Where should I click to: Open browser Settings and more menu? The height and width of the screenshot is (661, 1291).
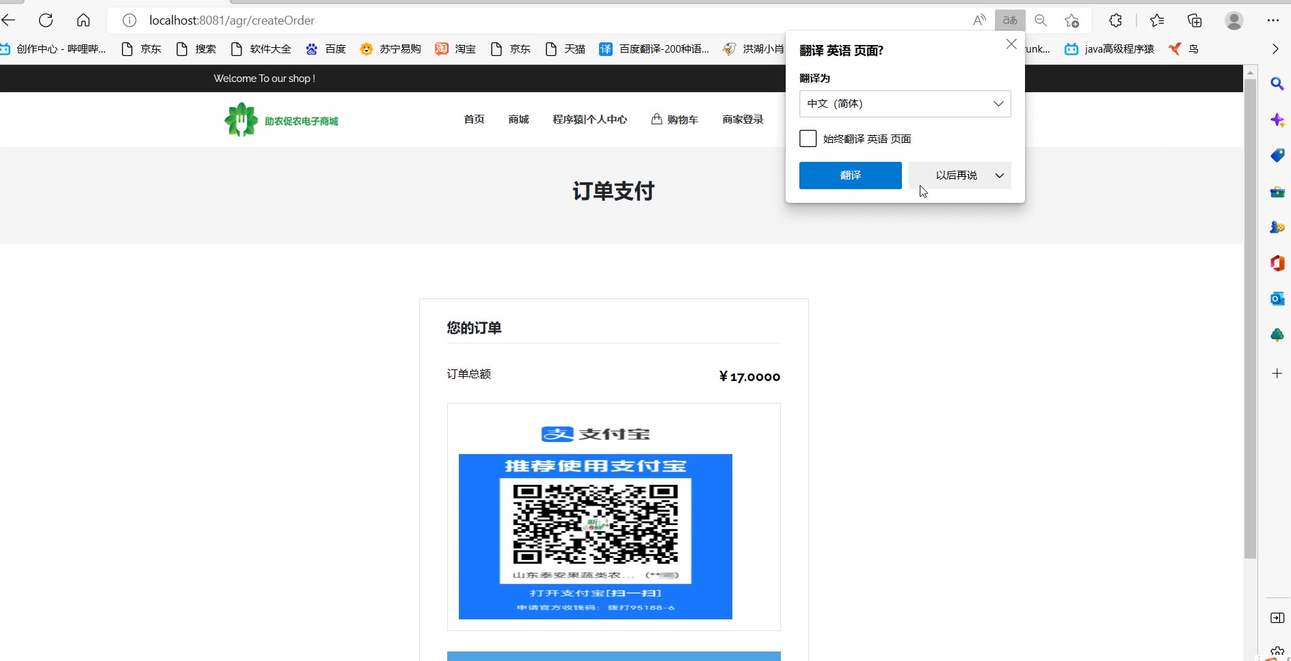pyautogui.click(x=1273, y=20)
